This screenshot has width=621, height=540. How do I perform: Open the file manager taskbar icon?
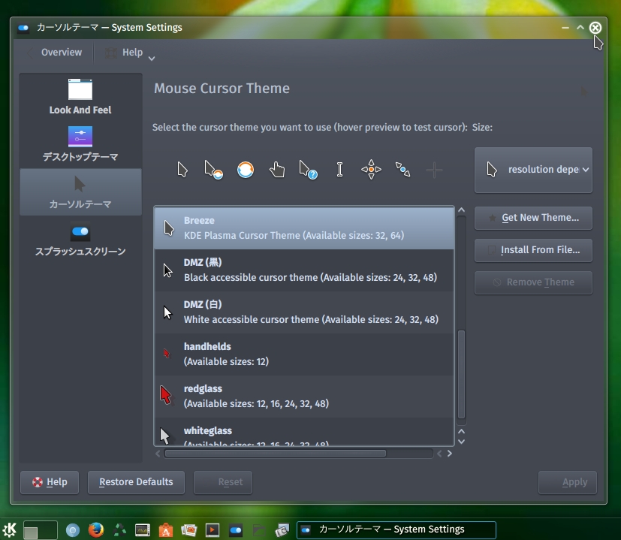point(259,530)
